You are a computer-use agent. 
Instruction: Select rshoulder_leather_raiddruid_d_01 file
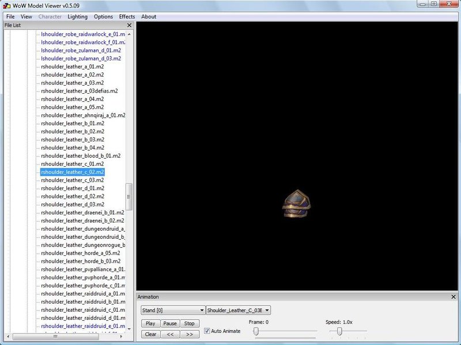pyautogui.click(x=83, y=318)
